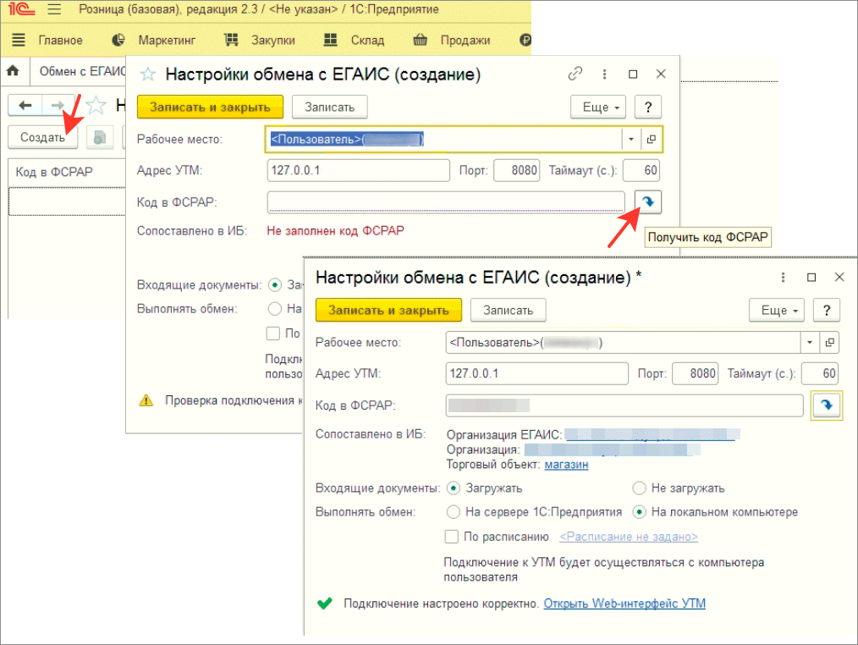
Task: Open help in front dialog
Action: (827, 311)
